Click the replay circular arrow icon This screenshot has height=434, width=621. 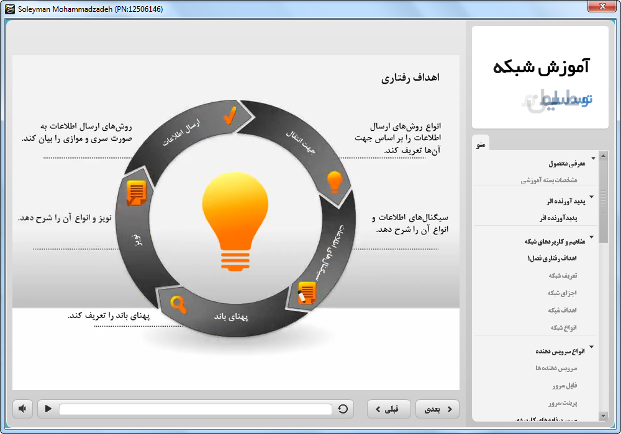[343, 409]
